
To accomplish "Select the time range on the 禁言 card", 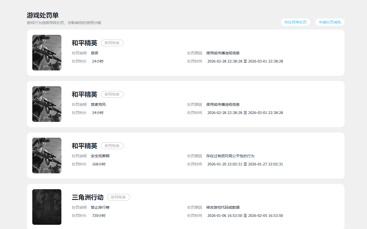I will pos(245,61).
